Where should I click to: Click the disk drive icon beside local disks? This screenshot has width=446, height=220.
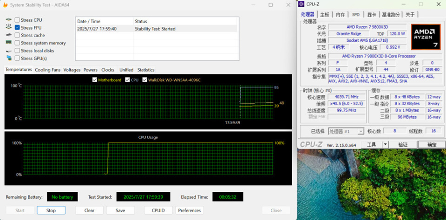click(x=9, y=51)
